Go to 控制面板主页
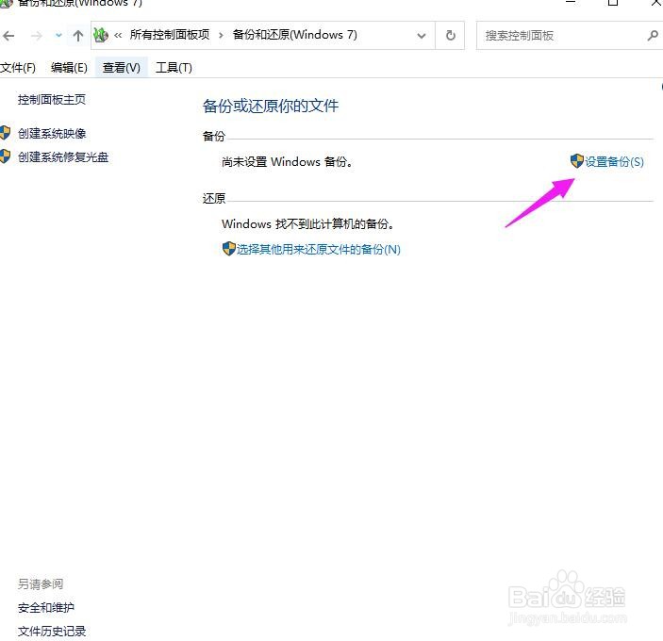This screenshot has height=641, width=663. [x=52, y=100]
